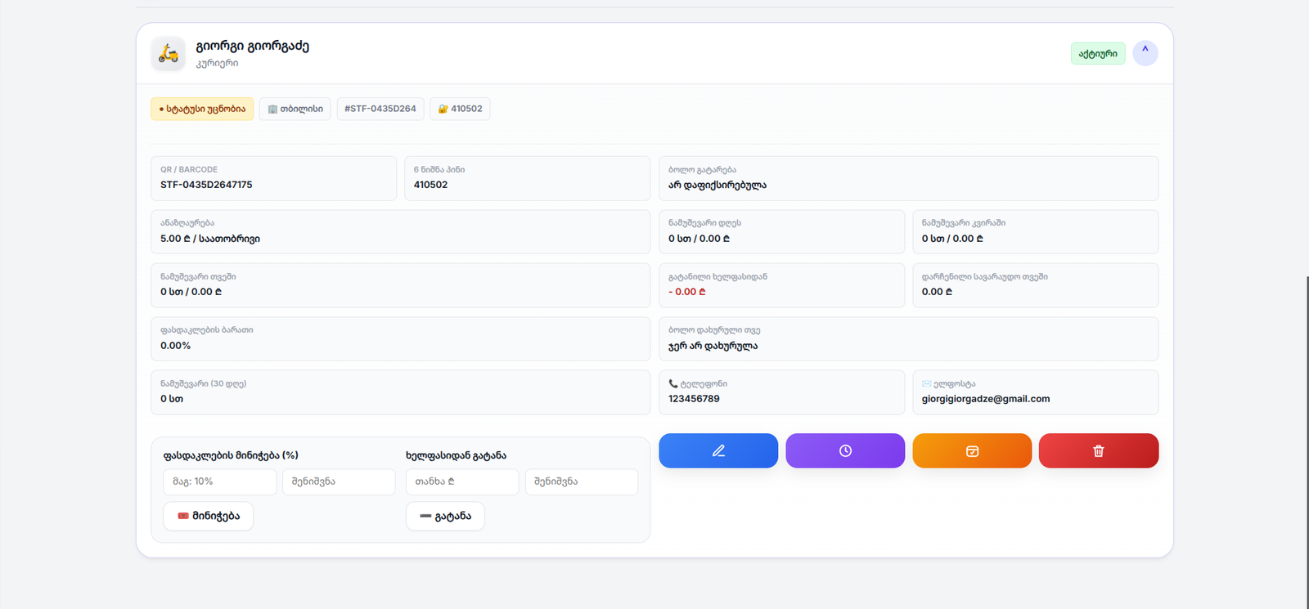Image resolution: width=1309 pixels, height=609 pixels.
Task: Click the თბილისი location tag
Action: point(295,109)
